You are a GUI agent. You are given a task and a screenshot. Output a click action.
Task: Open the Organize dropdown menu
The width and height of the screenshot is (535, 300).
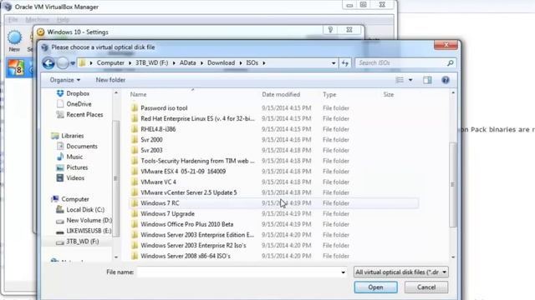[x=65, y=80]
